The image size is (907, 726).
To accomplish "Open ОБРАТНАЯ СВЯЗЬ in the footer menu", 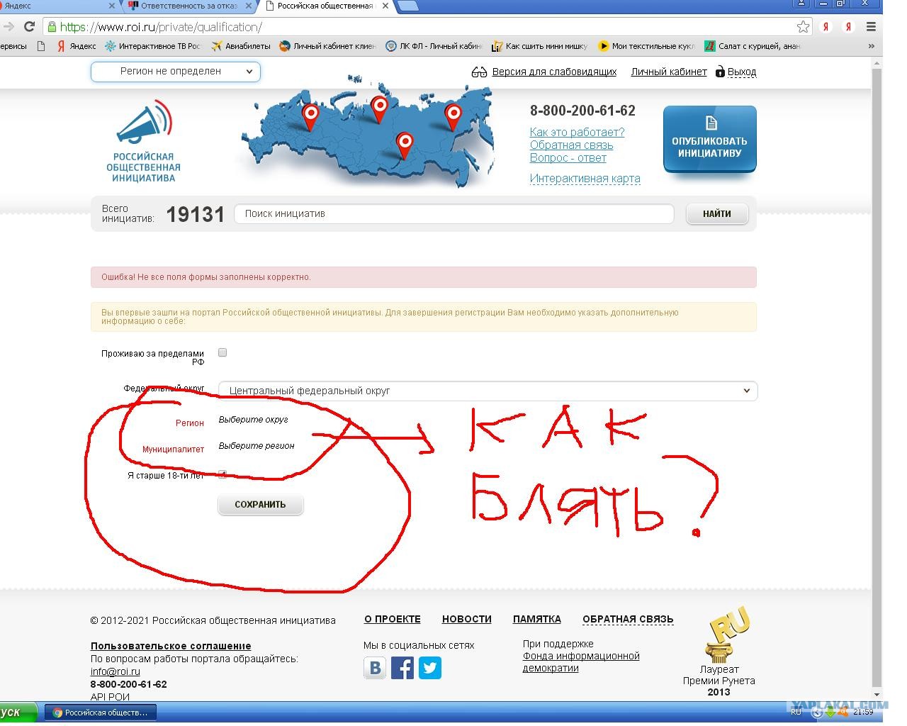I will [x=628, y=619].
